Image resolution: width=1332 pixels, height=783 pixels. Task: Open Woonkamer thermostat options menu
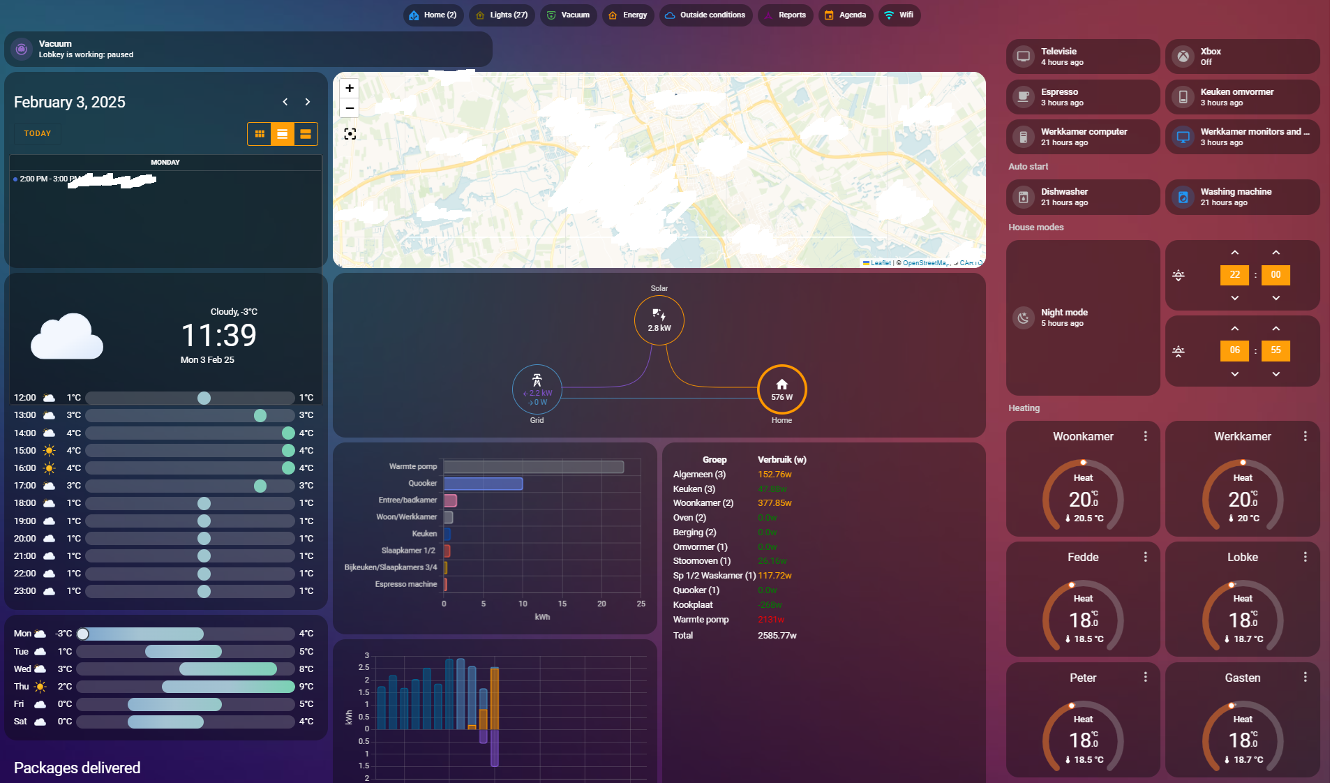point(1145,436)
